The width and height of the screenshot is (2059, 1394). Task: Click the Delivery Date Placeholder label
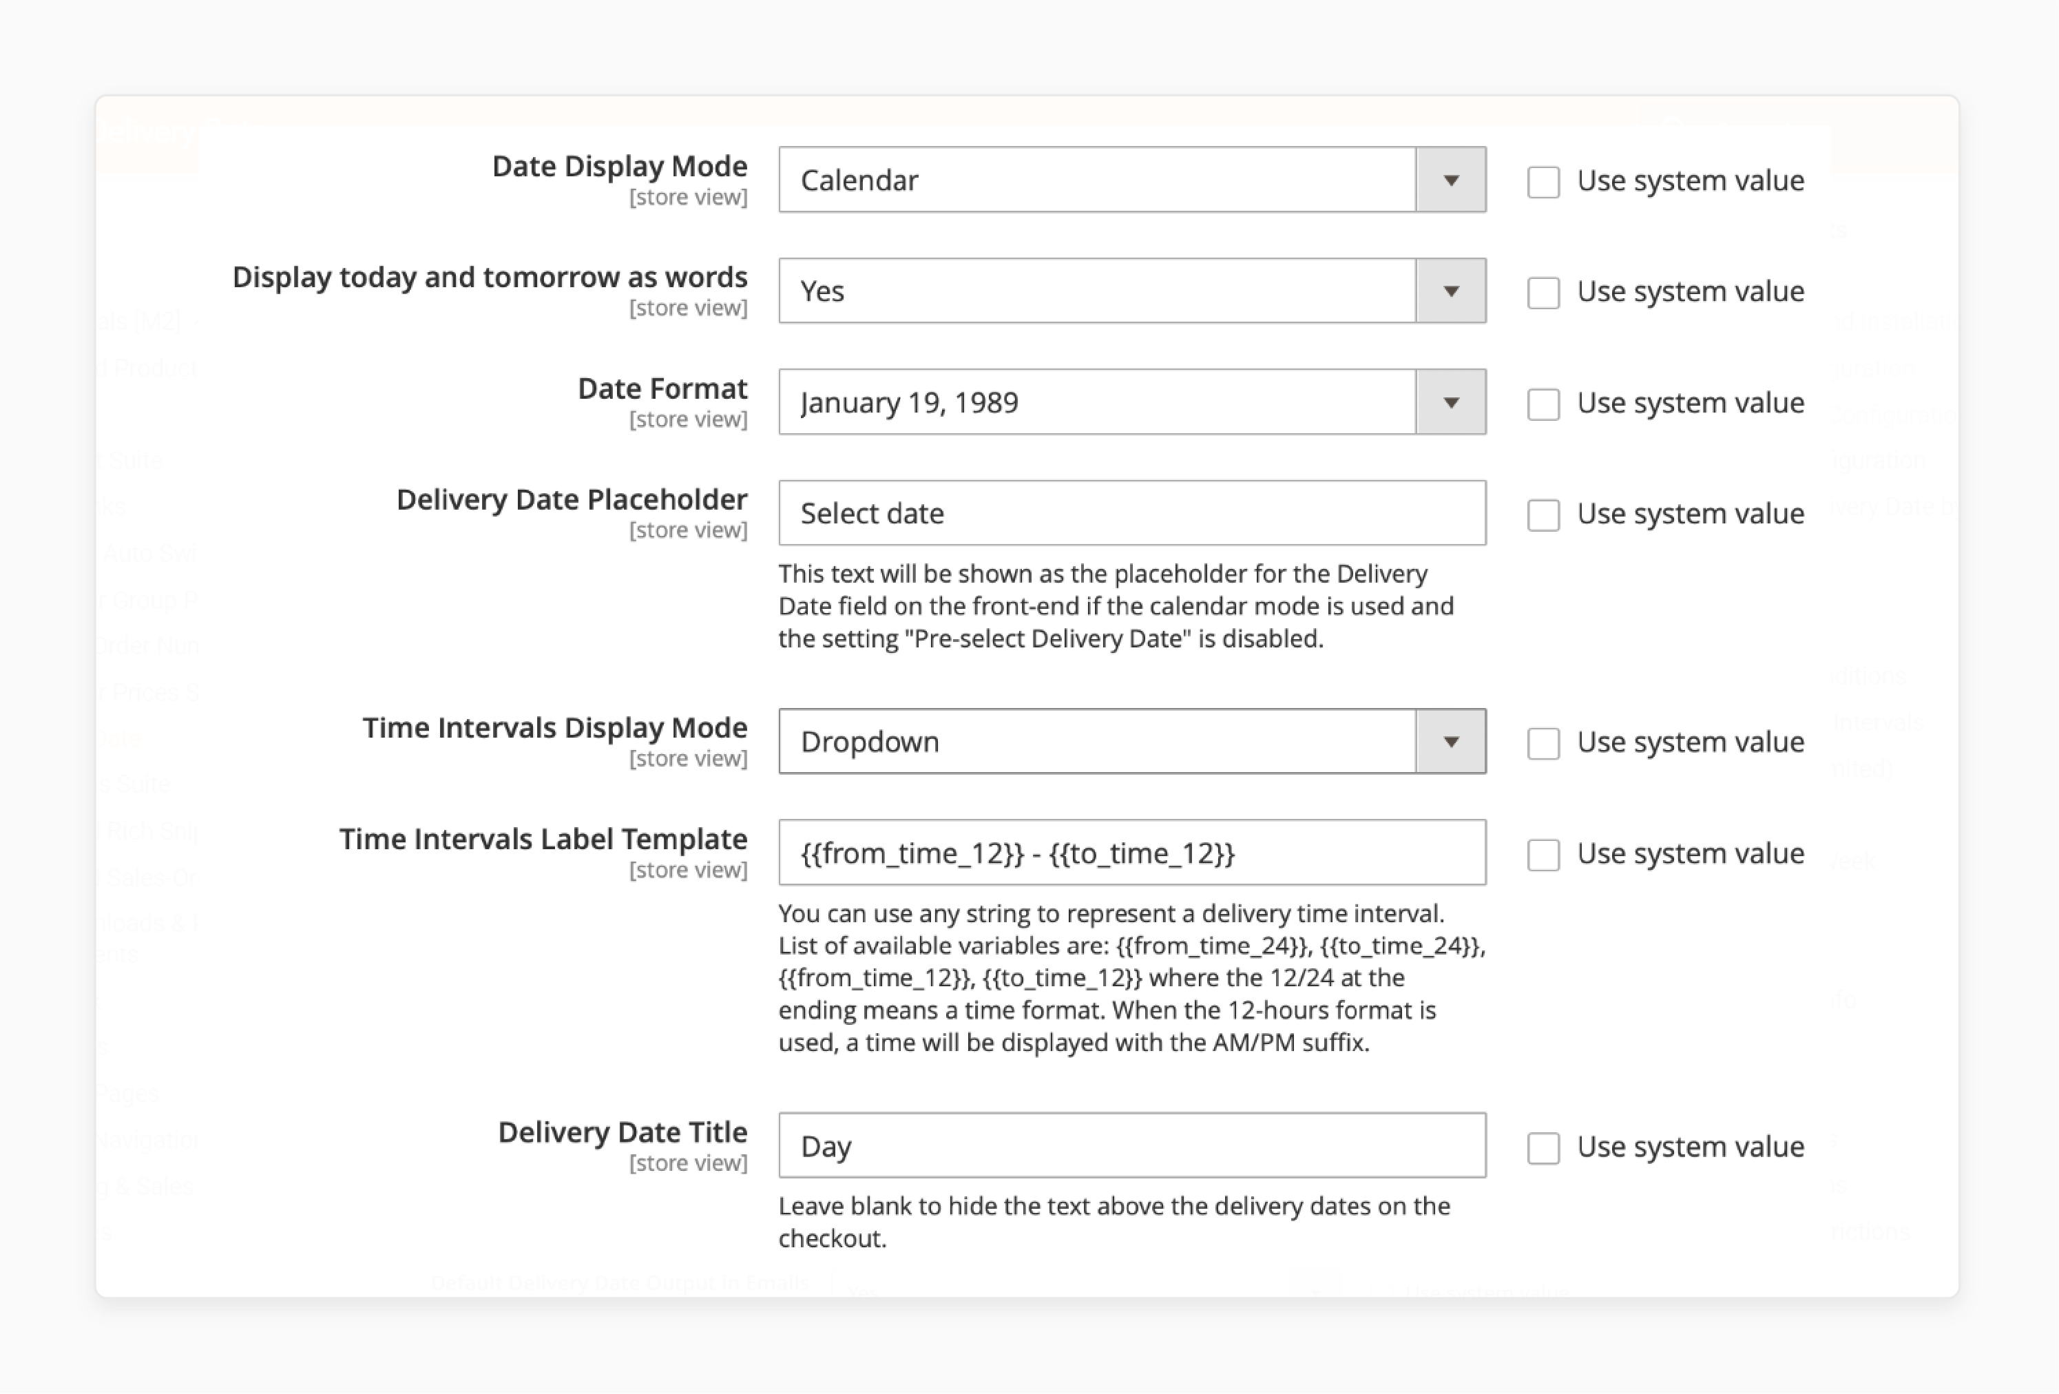[x=572, y=500]
